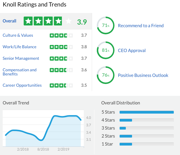Click the 3.6 Compensation score

[84, 70]
